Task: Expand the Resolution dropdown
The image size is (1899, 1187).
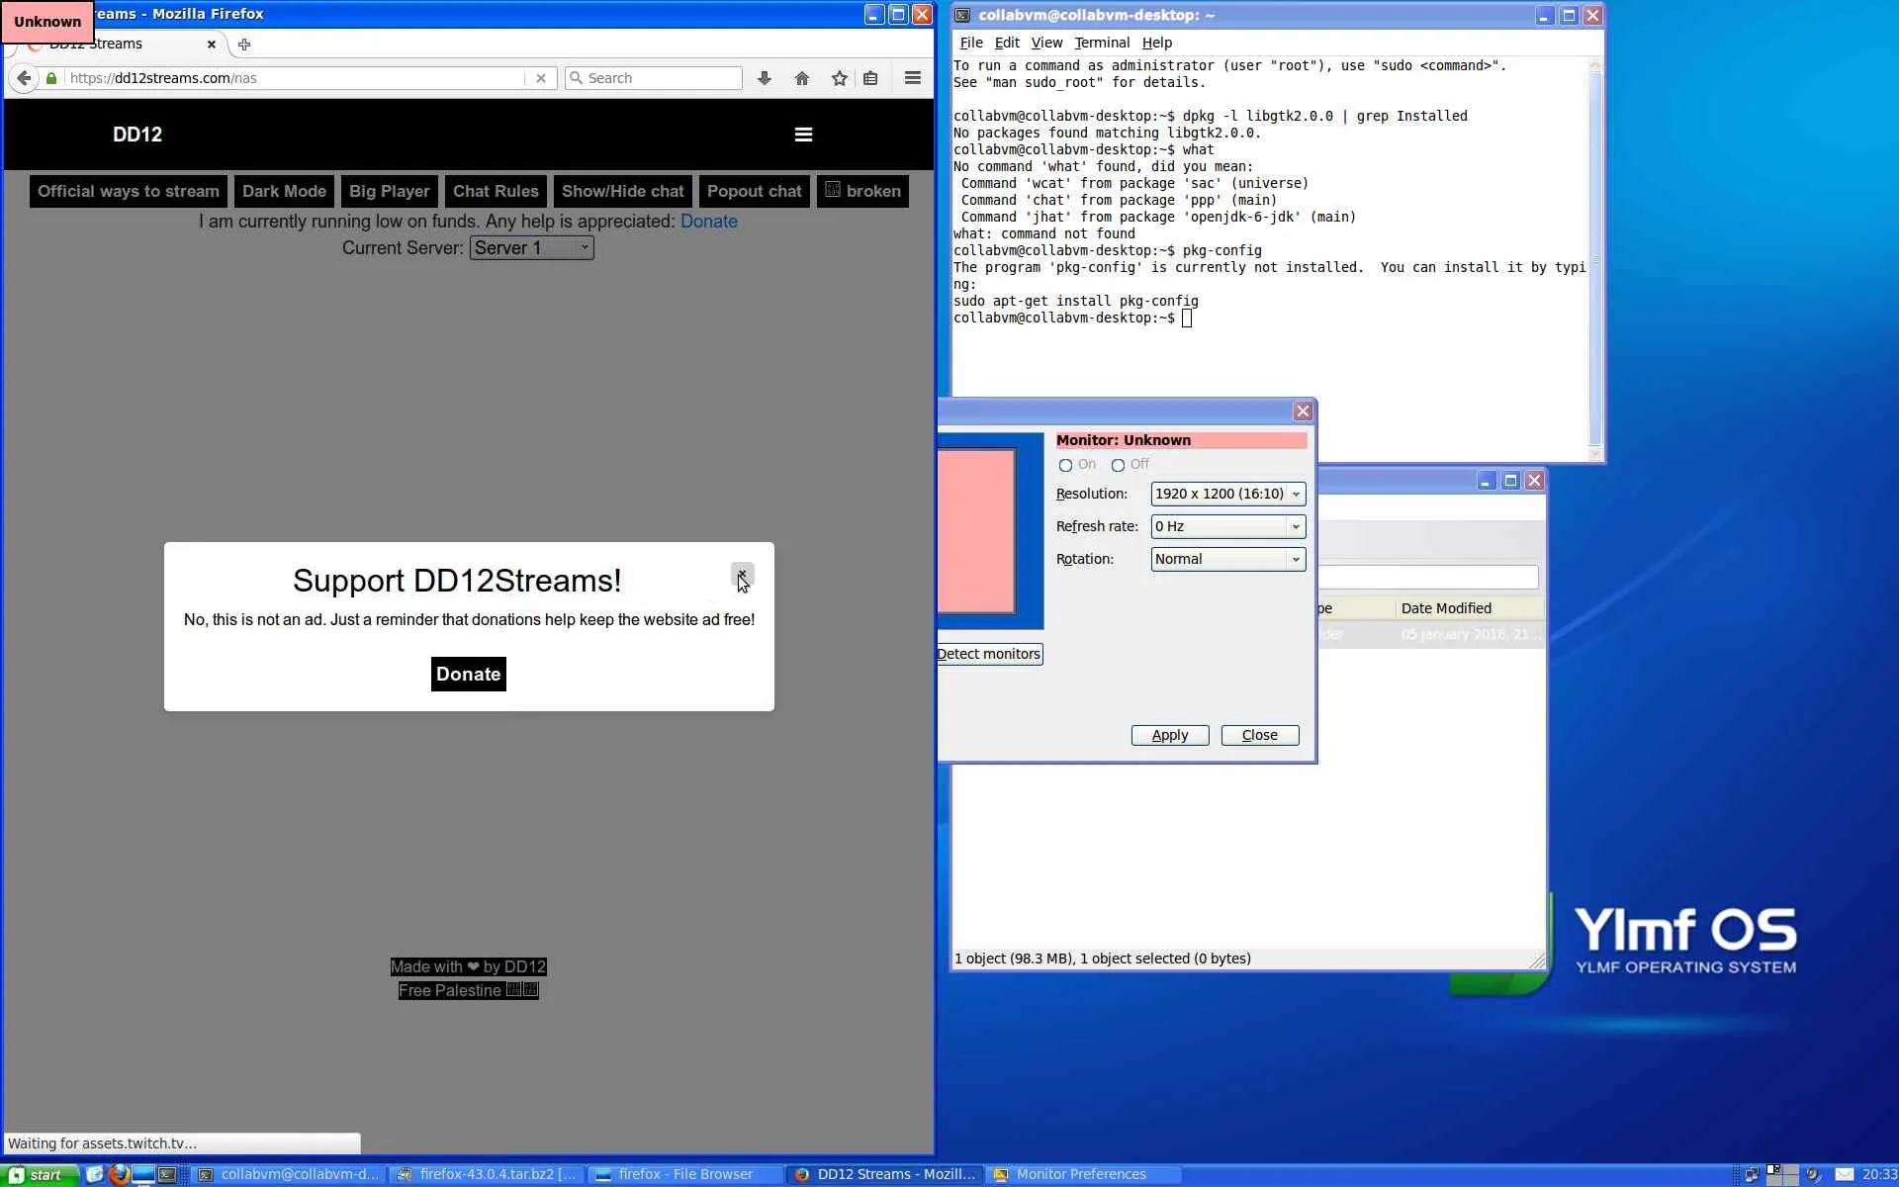Action: [x=1227, y=494]
